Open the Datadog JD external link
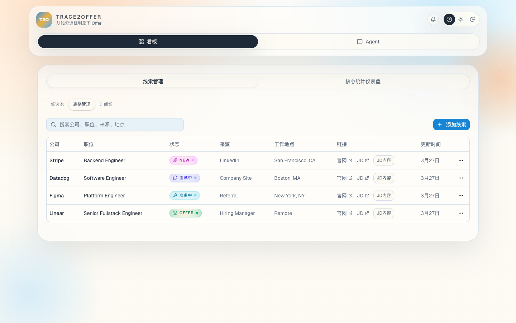The height and width of the screenshot is (323, 516). [363, 178]
